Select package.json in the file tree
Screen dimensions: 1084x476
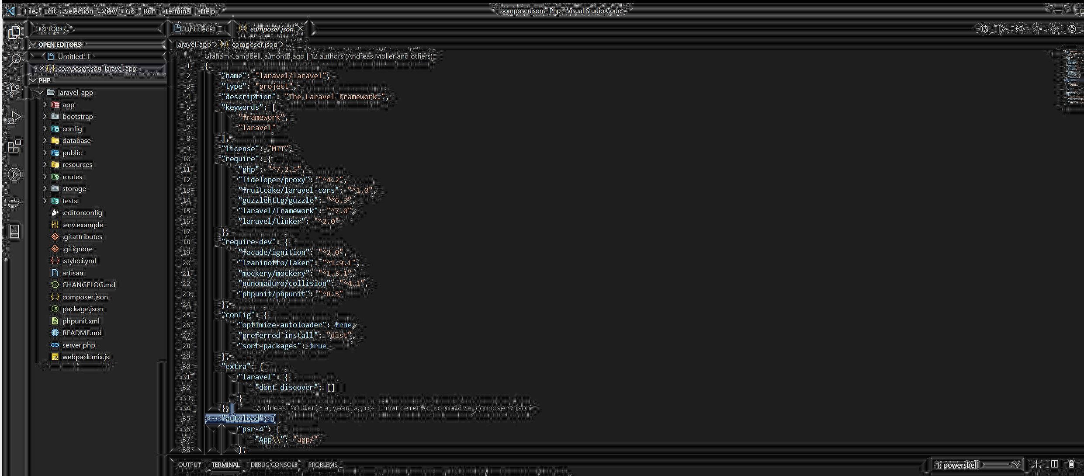[x=83, y=309]
